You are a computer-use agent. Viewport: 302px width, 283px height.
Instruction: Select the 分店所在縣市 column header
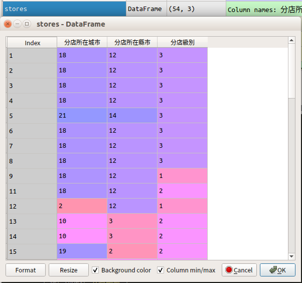(x=132, y=42)
